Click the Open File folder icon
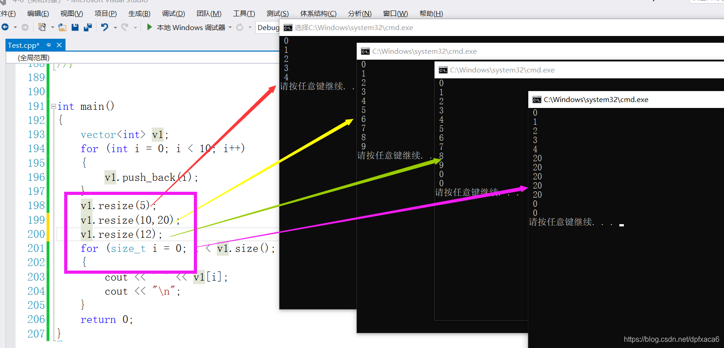The width and height of the screenshot is (724, 348). click(x=62, y=27)
